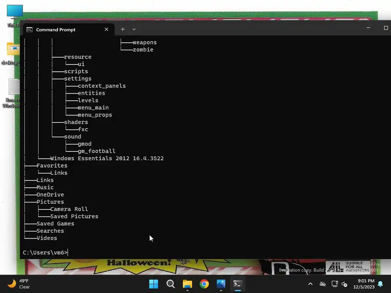
Task: Open network status tray icon
Action: tap(334, 284)
